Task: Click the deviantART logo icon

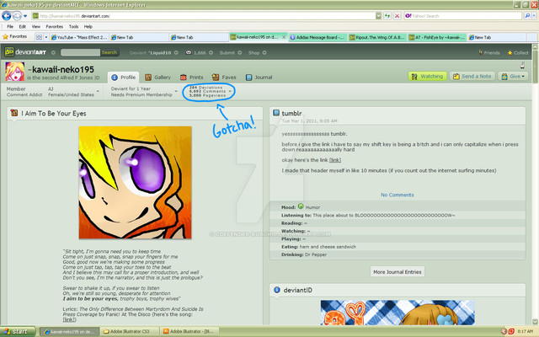Action: (x=9, y=52)
